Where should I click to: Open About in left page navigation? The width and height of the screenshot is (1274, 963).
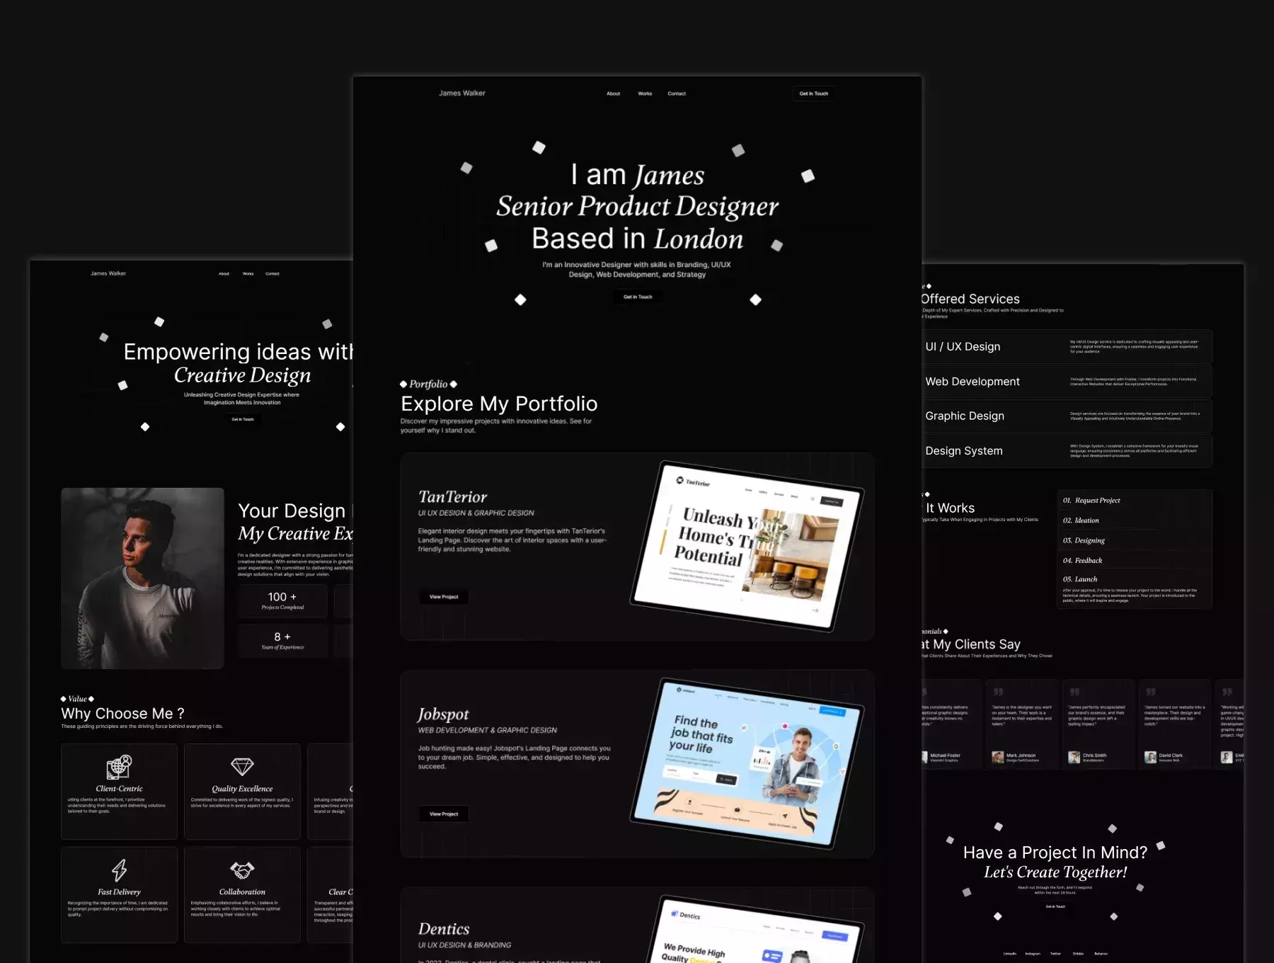point(224,273)
